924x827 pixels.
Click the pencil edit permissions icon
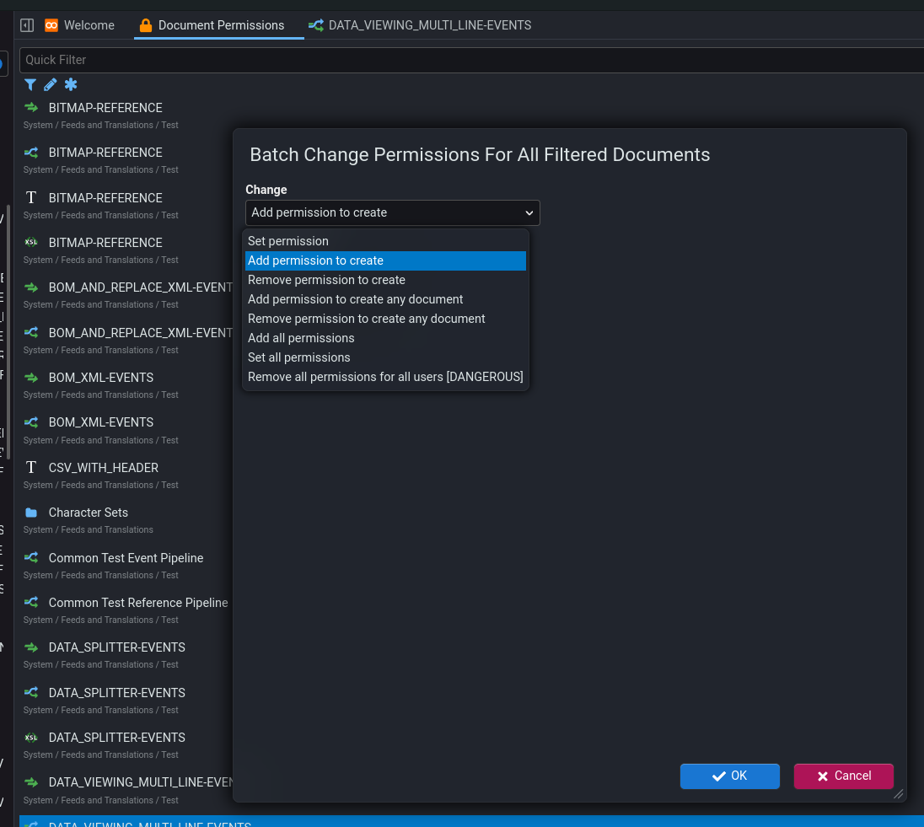pyautogui.click(x=51, y=84)
